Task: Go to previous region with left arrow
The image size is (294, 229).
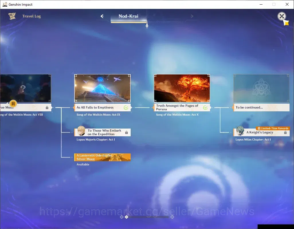Action: 102,16
